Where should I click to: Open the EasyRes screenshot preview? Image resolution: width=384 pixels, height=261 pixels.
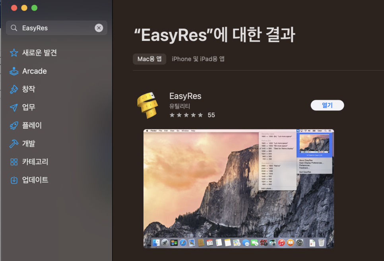pyautogui.click(x=239, y=189)
